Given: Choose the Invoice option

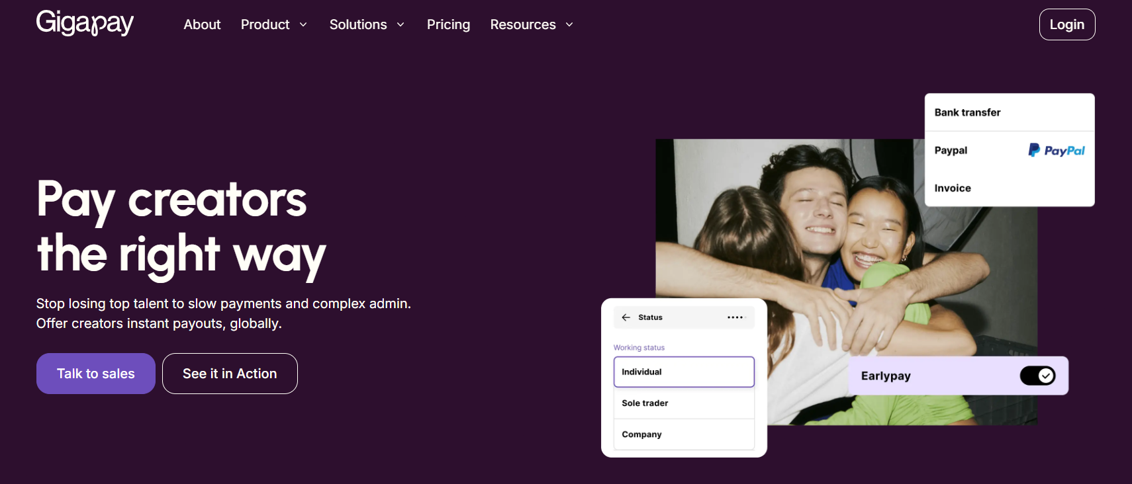Looking at the screenshot, I should click(1010, 188).
